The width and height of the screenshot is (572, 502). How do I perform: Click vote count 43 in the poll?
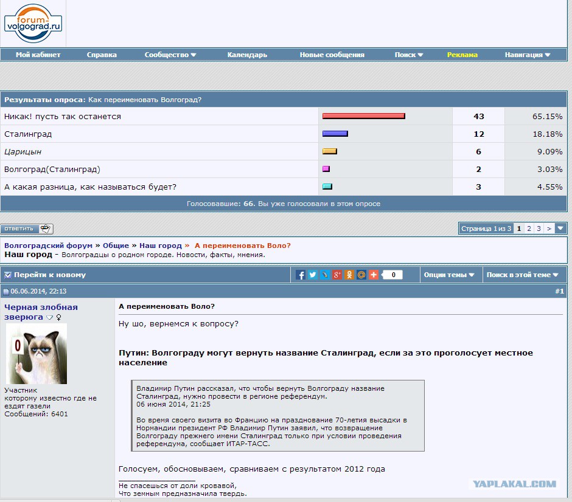[479, 117]
